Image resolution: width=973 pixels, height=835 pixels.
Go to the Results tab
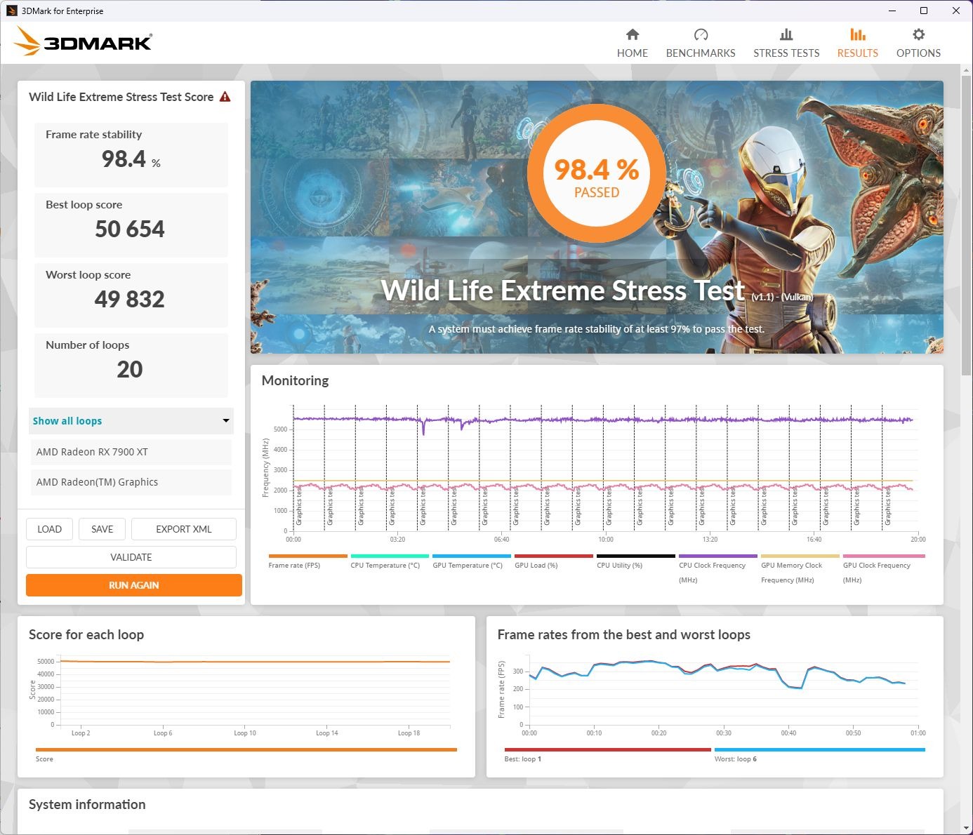tap(857, 44)
